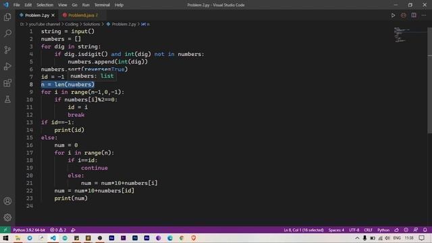
Task: Split the editor to the right
Action: (414, 16)
